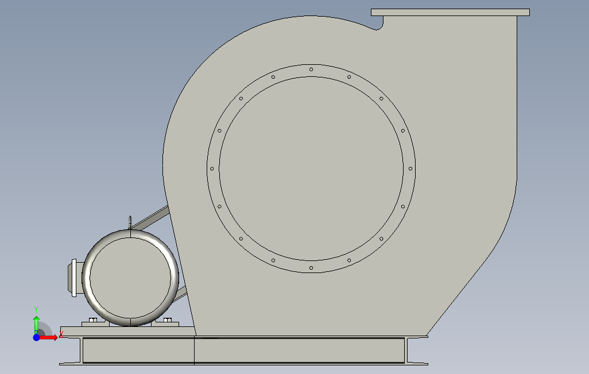Select the electric motor end cap face
This screenshot has height=374, width=589.
(130, 278)
